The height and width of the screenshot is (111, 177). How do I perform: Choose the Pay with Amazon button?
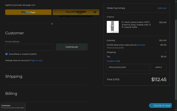pyautogui.click(x=76, y=12)
